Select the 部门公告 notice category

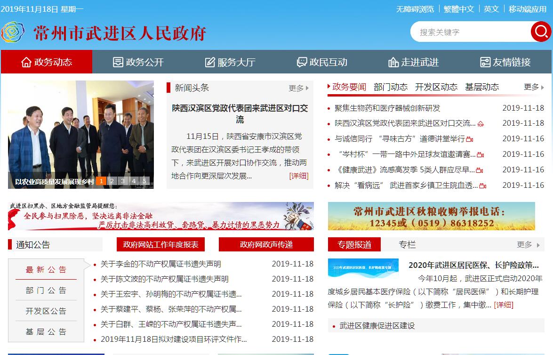[46, 290]
